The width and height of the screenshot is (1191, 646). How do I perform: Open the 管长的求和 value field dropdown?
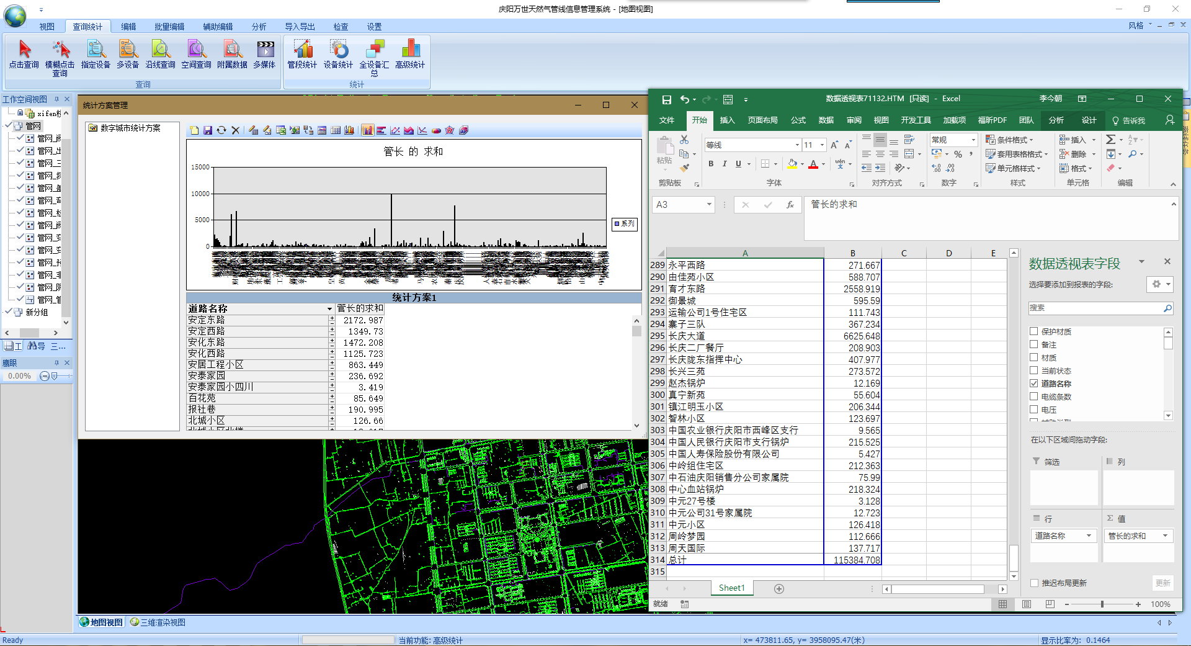1165,536
